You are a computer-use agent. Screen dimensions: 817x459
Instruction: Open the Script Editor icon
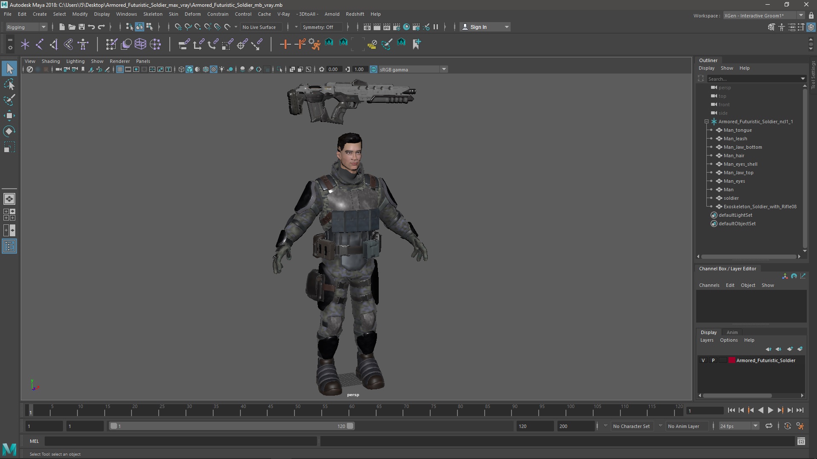pyautogui.click(x=801, y=442)
